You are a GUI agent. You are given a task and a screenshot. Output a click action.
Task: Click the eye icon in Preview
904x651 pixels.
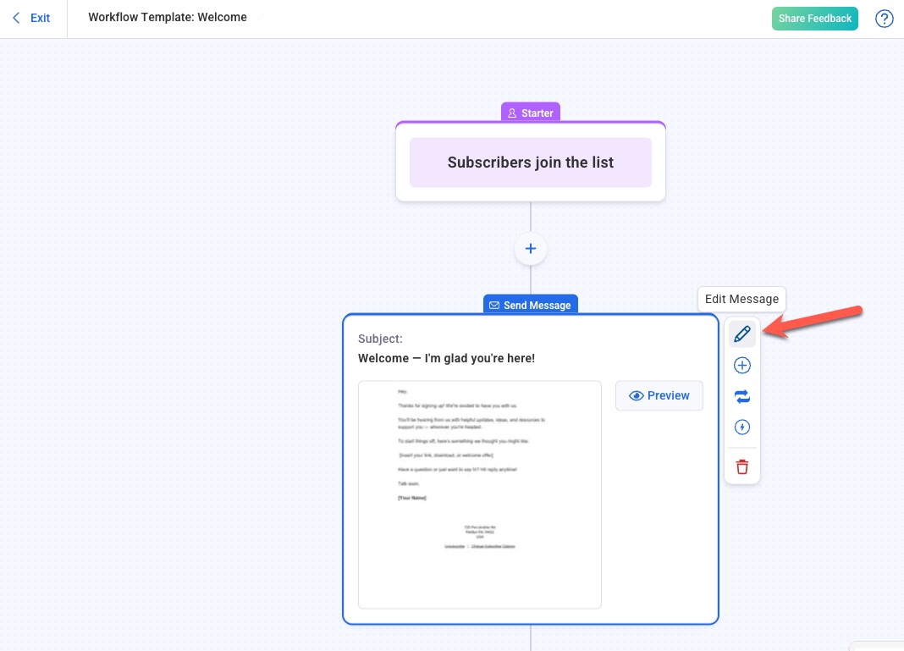click(637, 395)
